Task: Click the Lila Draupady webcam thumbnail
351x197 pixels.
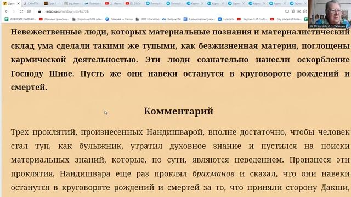Action: [329, 14]
